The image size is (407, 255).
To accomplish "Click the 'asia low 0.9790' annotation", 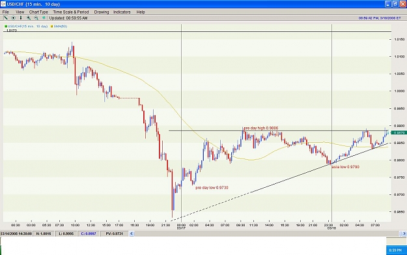I will pos(346,167).
